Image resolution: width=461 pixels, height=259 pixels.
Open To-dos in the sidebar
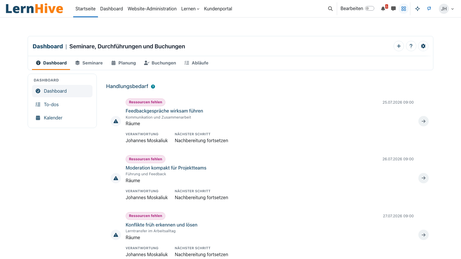pyautogui.click(x=62, y=104)
